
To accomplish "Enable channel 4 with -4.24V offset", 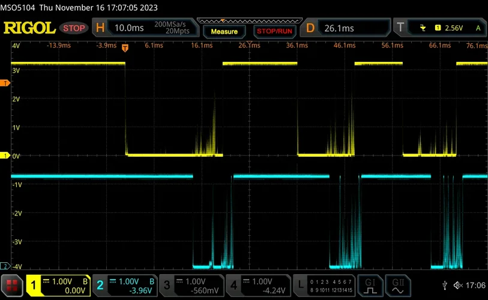I will coord(258,286).
